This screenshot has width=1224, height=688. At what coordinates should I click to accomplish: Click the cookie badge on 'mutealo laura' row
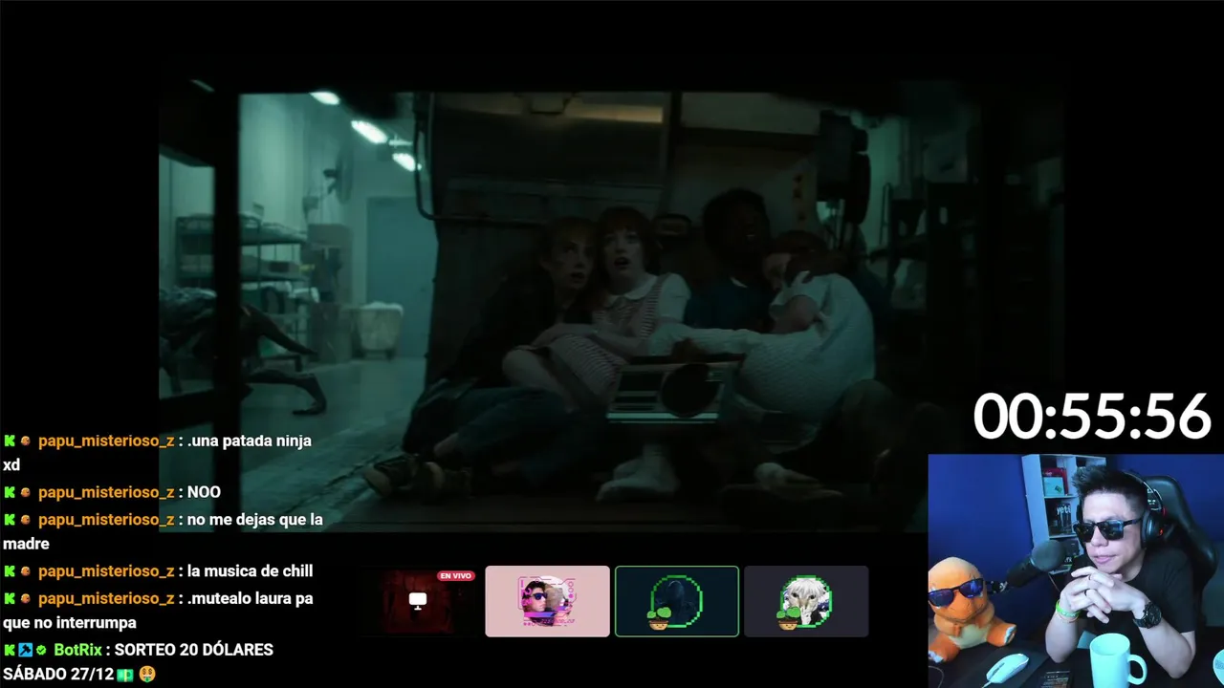pos(26,599)
